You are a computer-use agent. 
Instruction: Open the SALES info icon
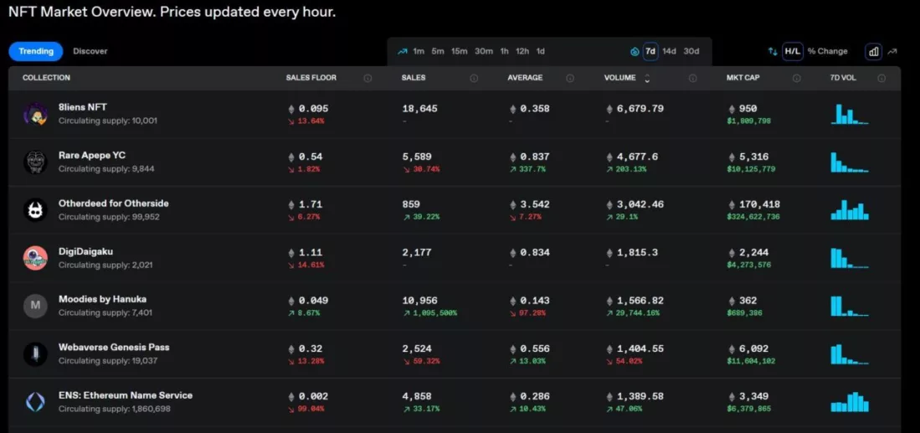coord(474,78)
